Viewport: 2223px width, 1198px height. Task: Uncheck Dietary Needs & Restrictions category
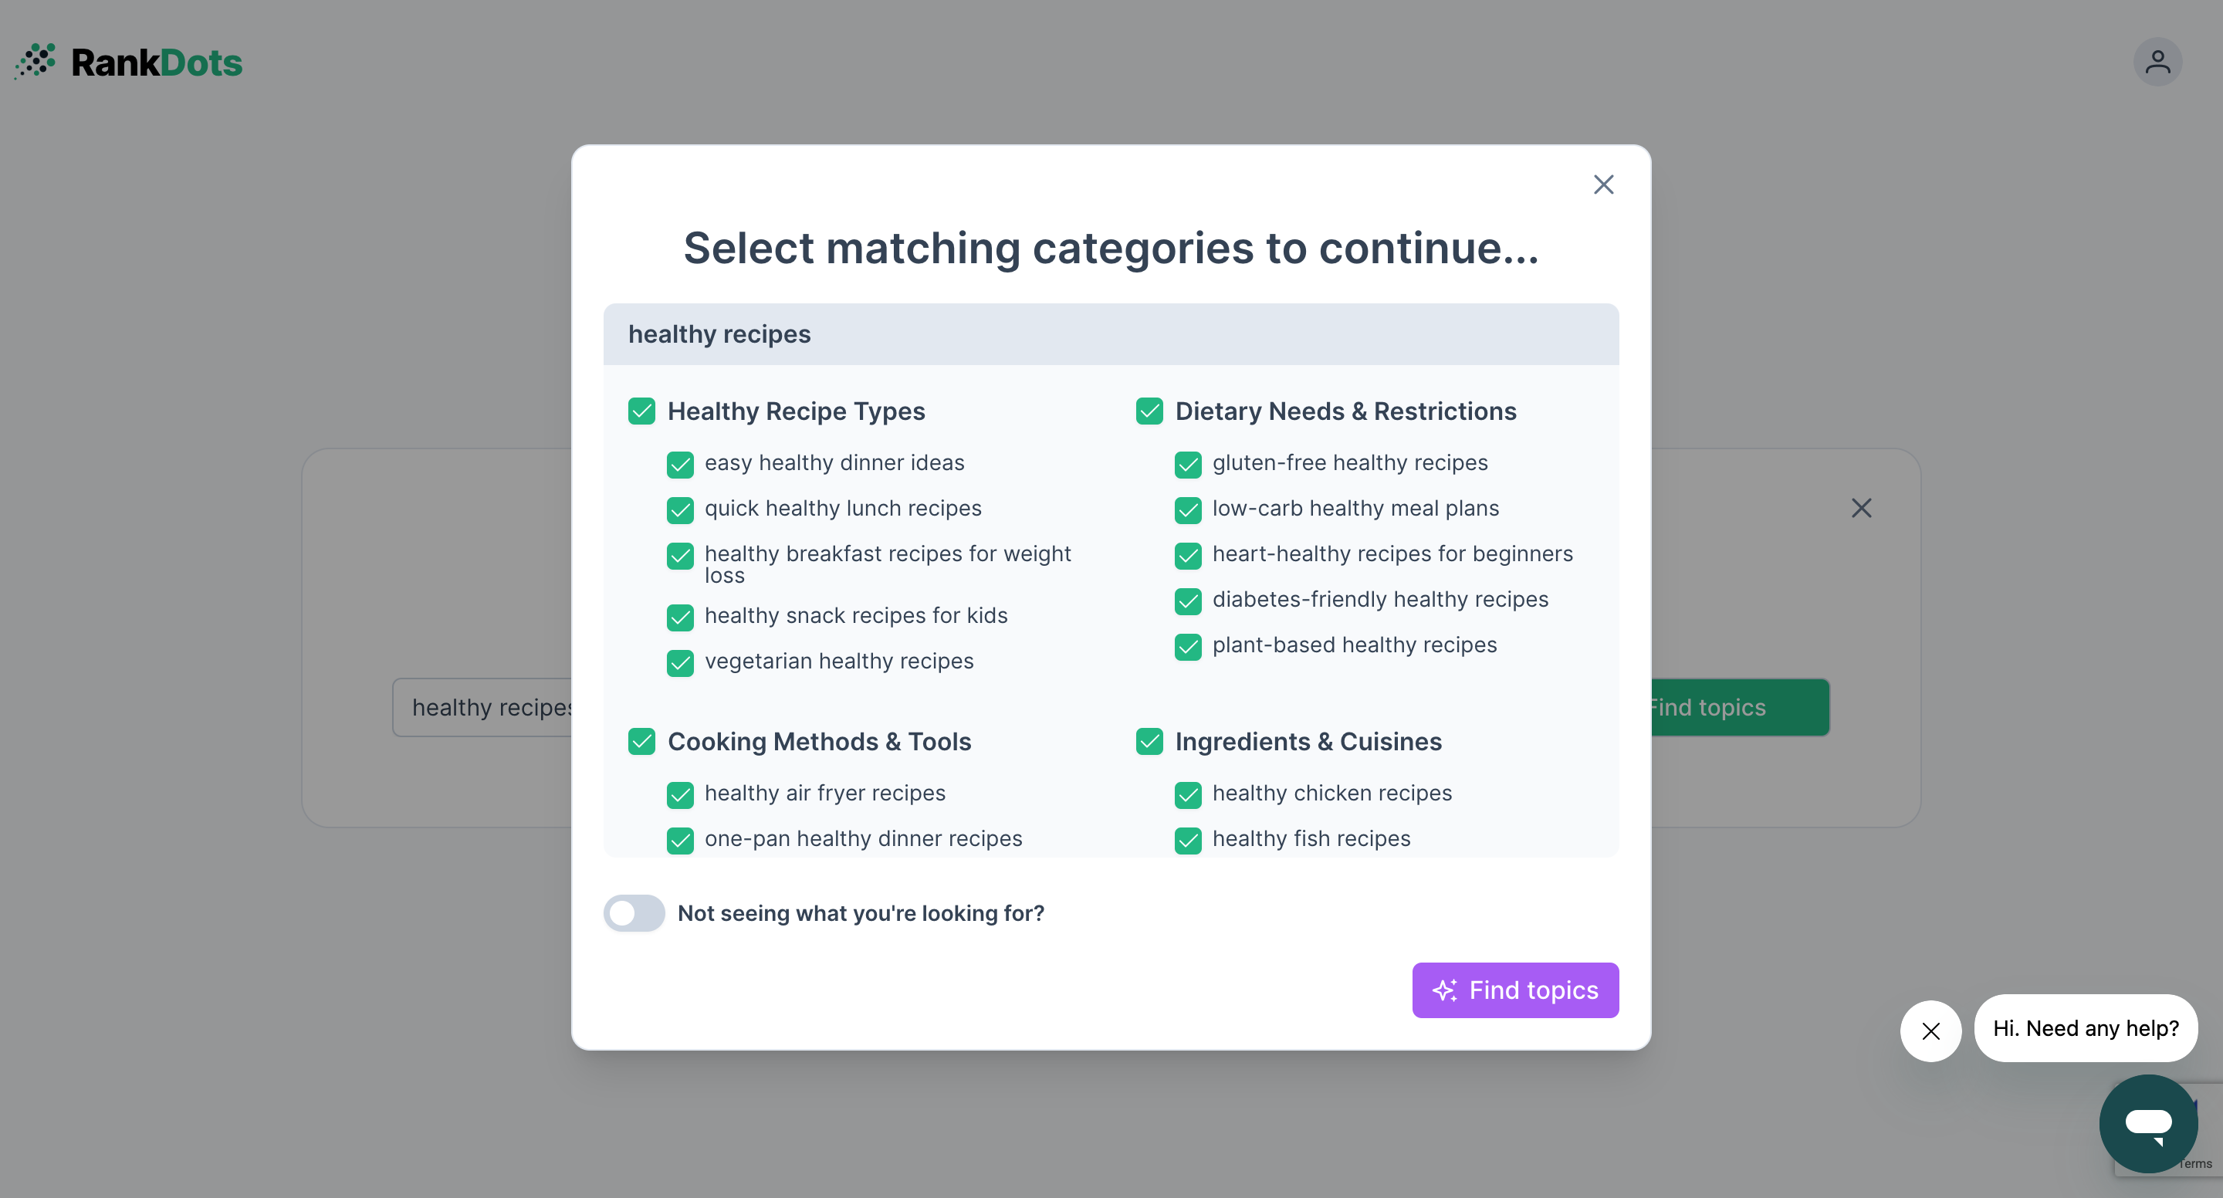(x=1149, y=411)
